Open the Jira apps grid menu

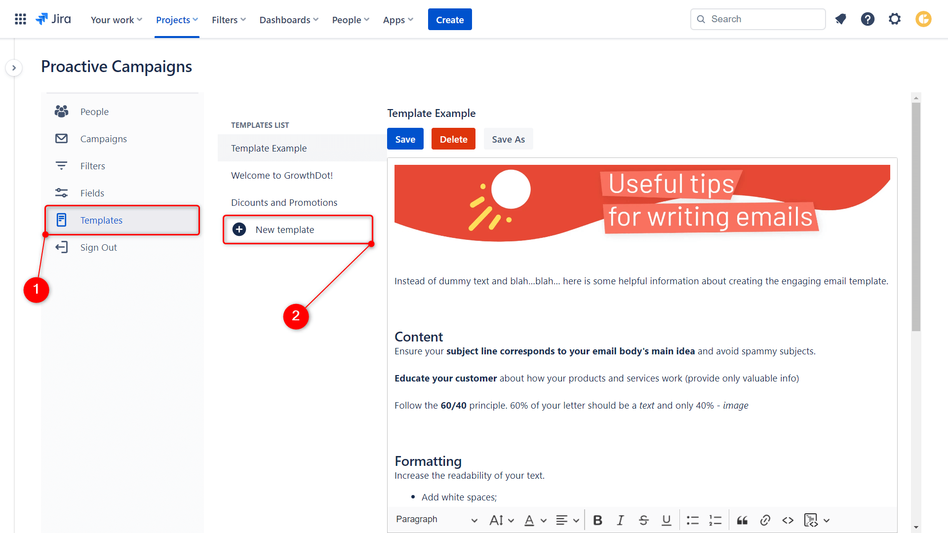[20, 19]
